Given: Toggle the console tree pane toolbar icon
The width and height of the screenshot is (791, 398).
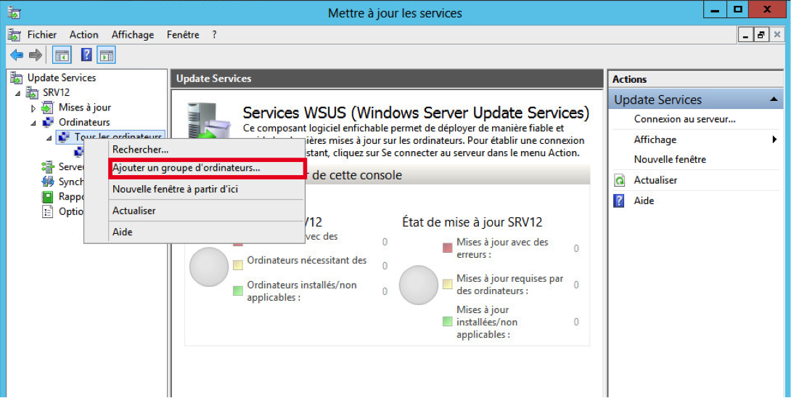Looking at the screenshot, I should coord(62,55).
